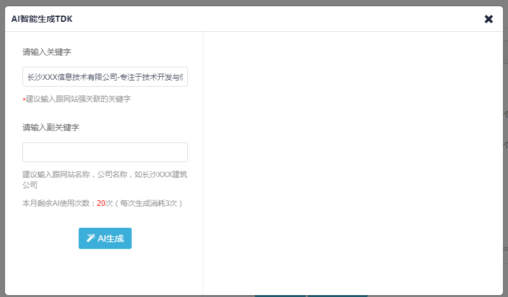Click the 请输入关键字 label

coord(47,52)
